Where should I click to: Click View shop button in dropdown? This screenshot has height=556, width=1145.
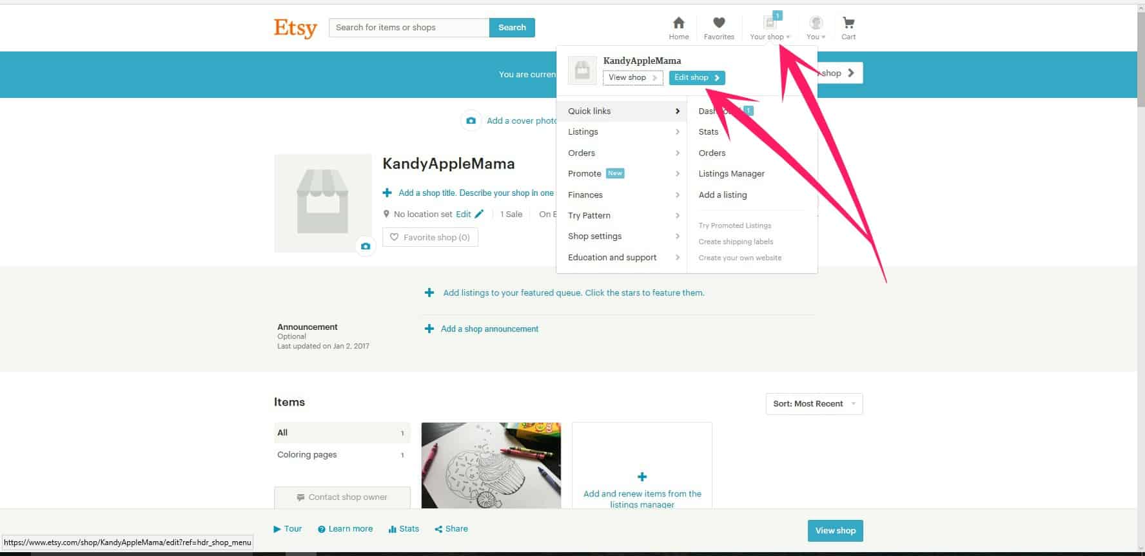pyautogui.click(x=632, y=77)
